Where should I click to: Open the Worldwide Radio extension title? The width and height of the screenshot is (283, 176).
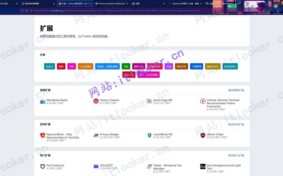57,100
